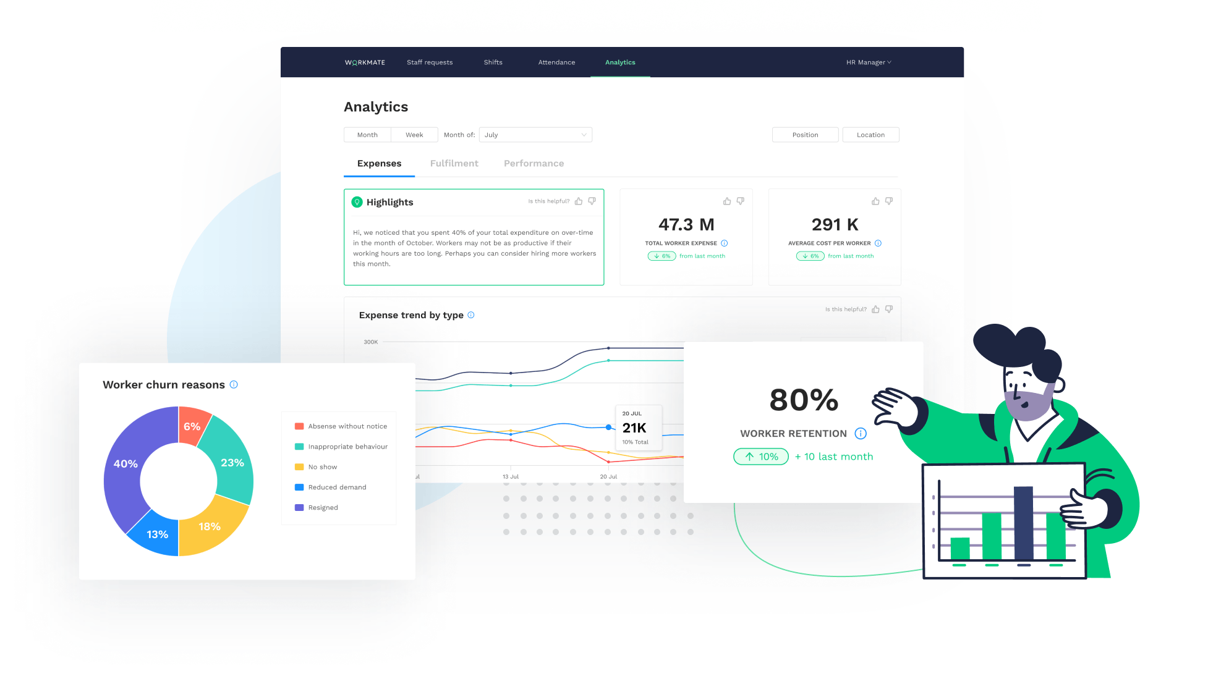Click the thumbs up icon on Highlights
The width and height of the screenshot is (1208, 679).
click(579, 201)
